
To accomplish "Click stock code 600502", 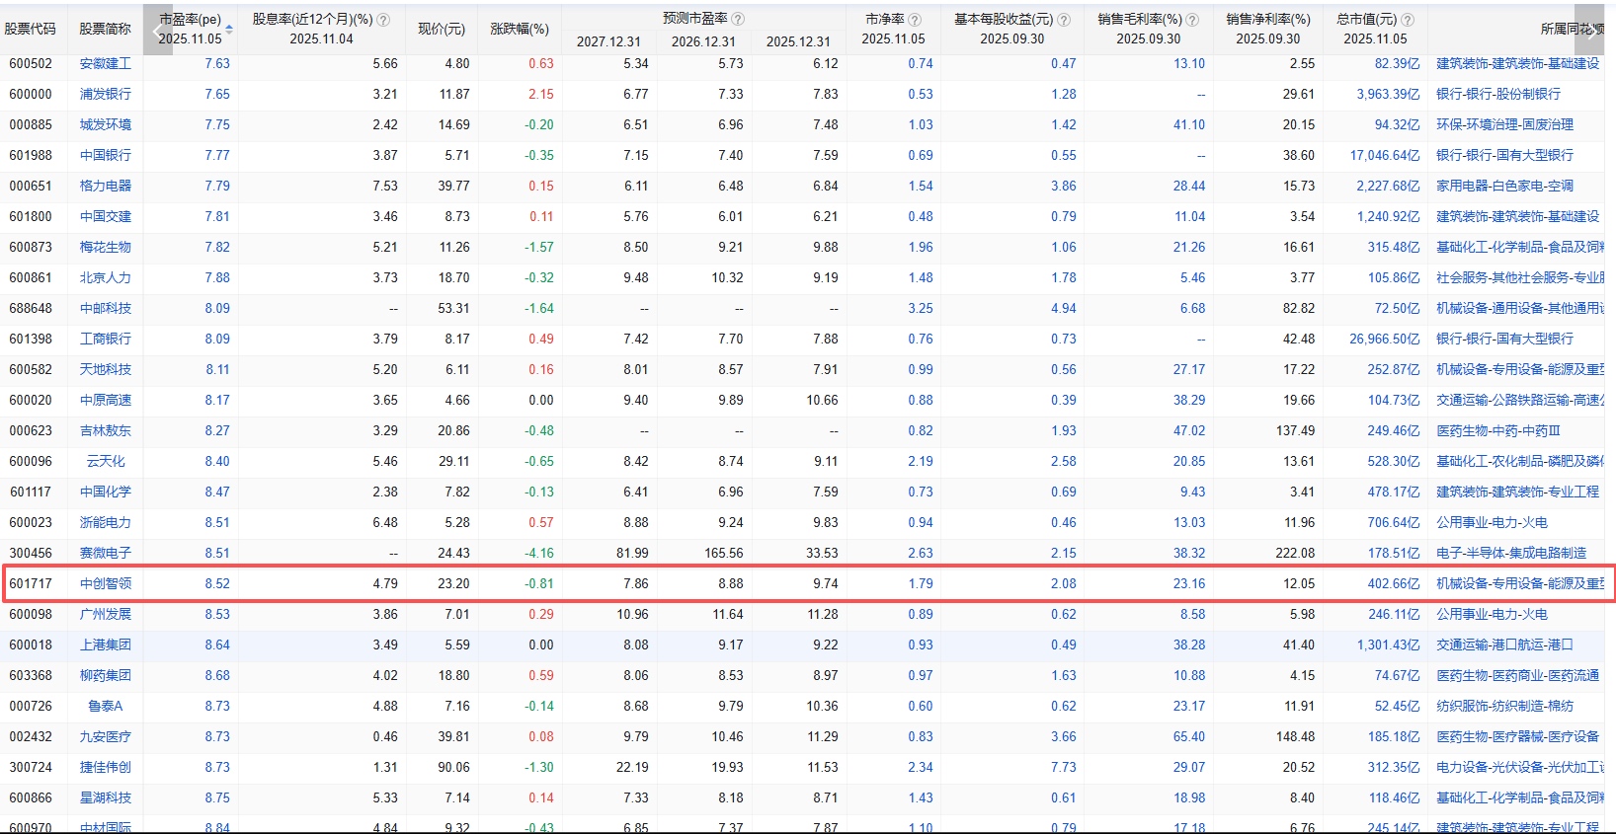I will click(31, 63).
